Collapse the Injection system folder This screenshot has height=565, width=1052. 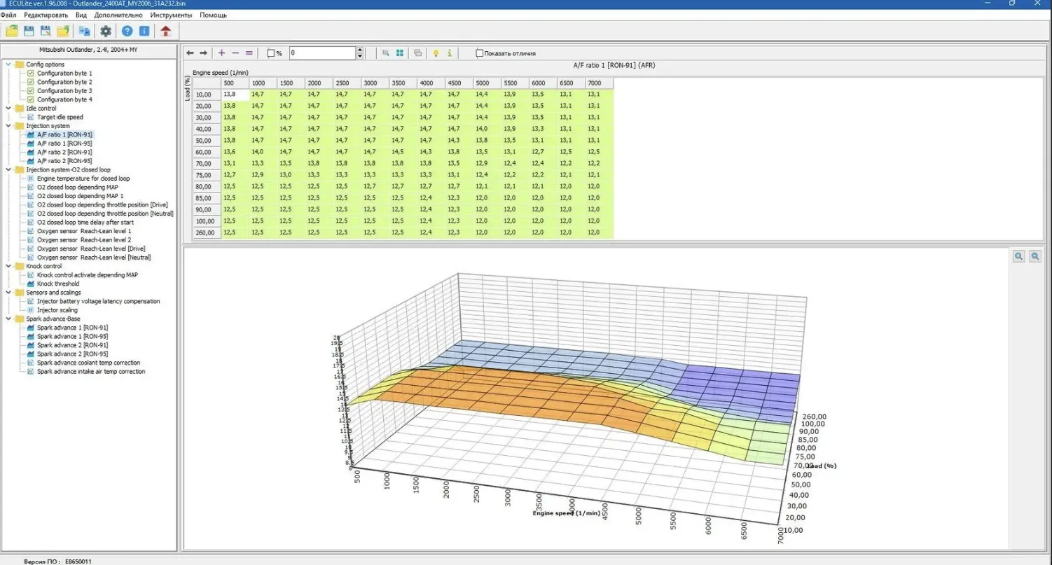pyautogui.click(x=8, y=126)
